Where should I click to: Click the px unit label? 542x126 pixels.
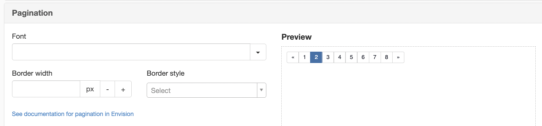tap(90, 89)
